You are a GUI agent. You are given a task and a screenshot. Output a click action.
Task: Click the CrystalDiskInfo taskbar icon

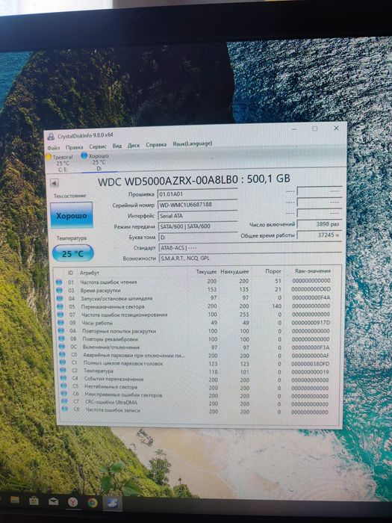(112, 504)
